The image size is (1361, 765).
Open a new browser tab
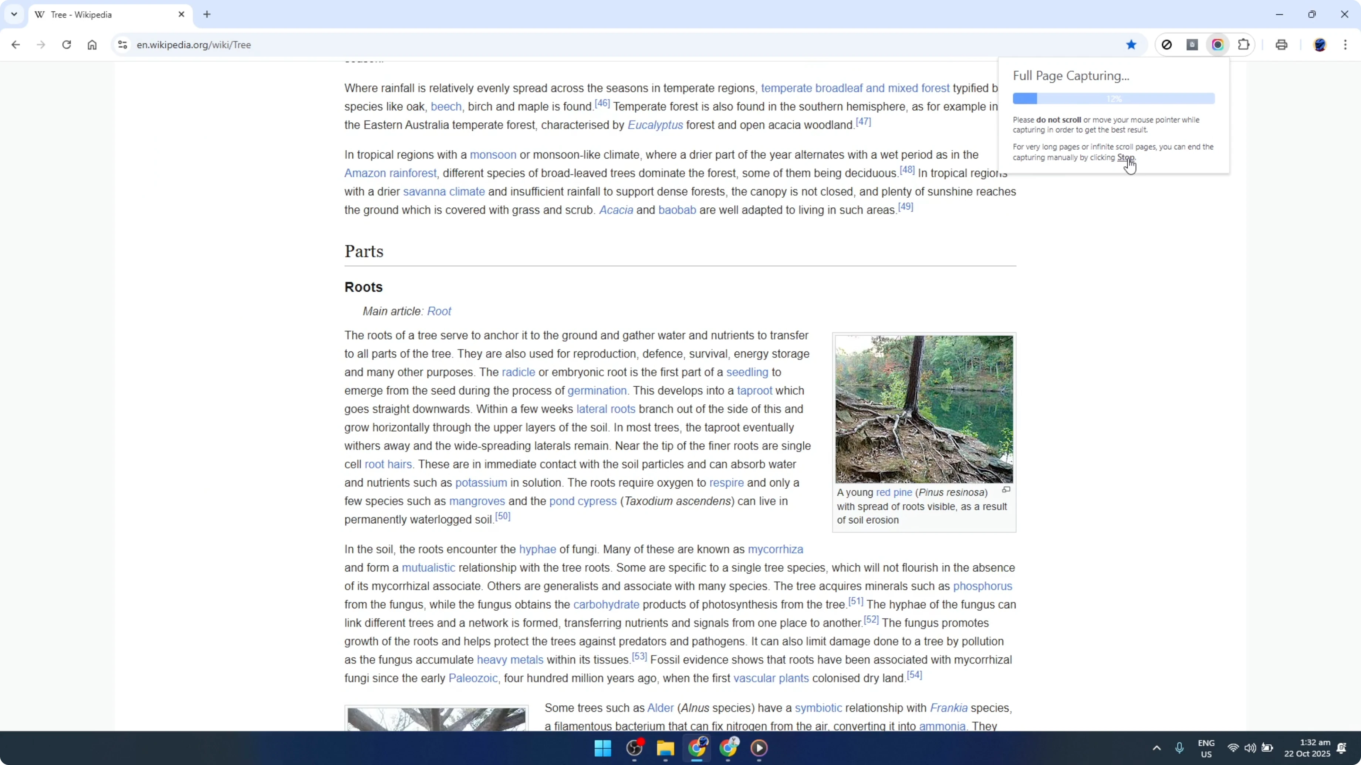[x=207, y=14]
